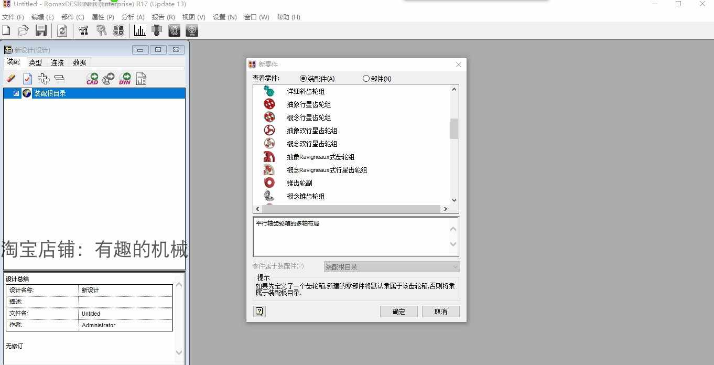The height and width of the screenshot is (365, 714).
Task: Select 概念双行星齿轮组 in the list
Action: pyautogui.click(x=312, y=144)
